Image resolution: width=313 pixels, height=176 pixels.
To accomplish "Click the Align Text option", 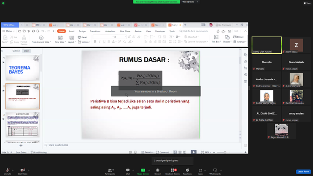I will [x=191, y=37].
